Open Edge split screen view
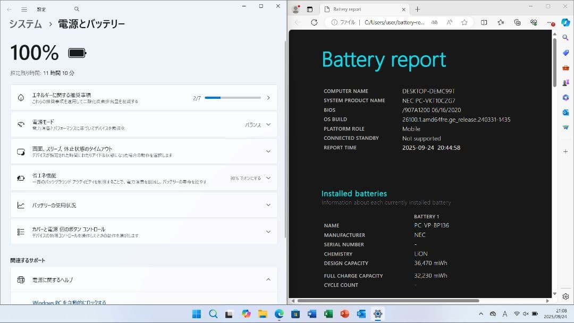The width and height of the screenshot is (574, 323). 485,22
